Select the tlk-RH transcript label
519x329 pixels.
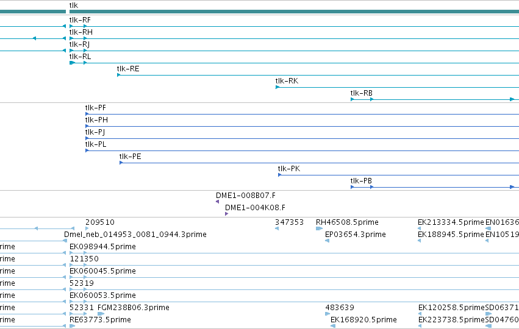(x=81, y=32)
